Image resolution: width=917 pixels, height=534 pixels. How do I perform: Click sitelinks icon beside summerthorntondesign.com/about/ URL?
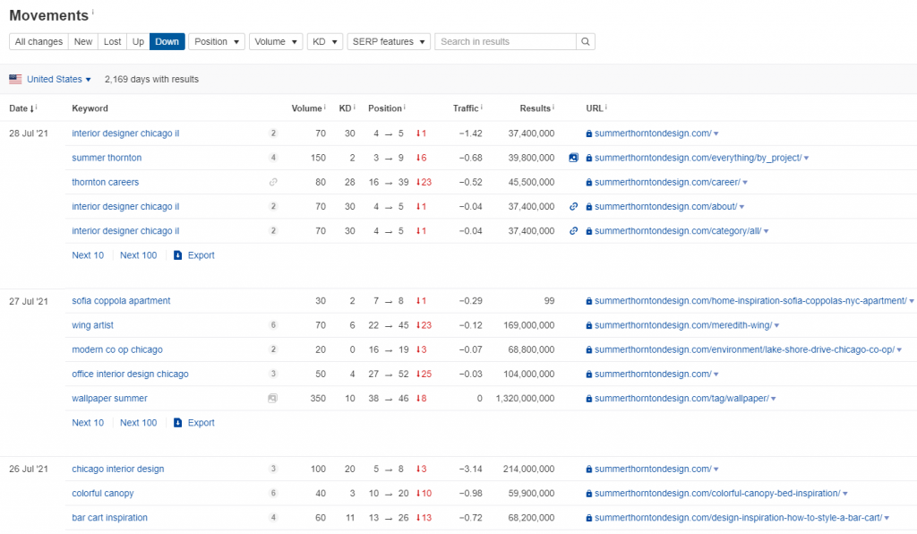tap(574, 206)
